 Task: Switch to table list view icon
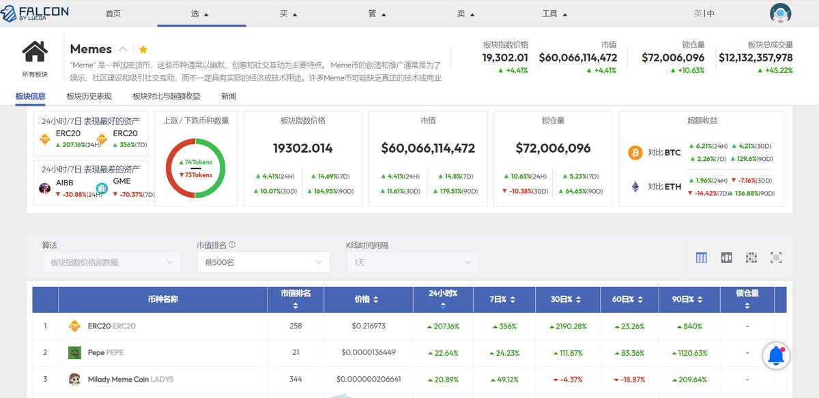[702, 258]
